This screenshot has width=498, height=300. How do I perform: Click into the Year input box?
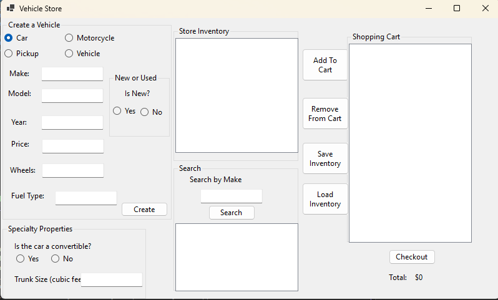[72, 122]
